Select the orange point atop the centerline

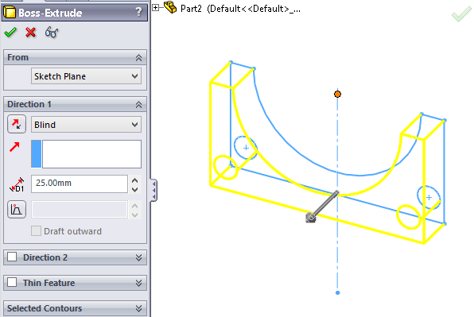pos(338,95)
